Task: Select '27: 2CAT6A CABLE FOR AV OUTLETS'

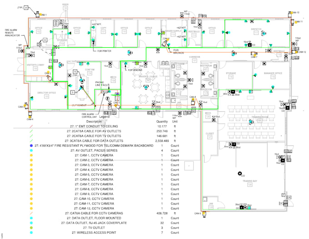Action: coord(94,131)
